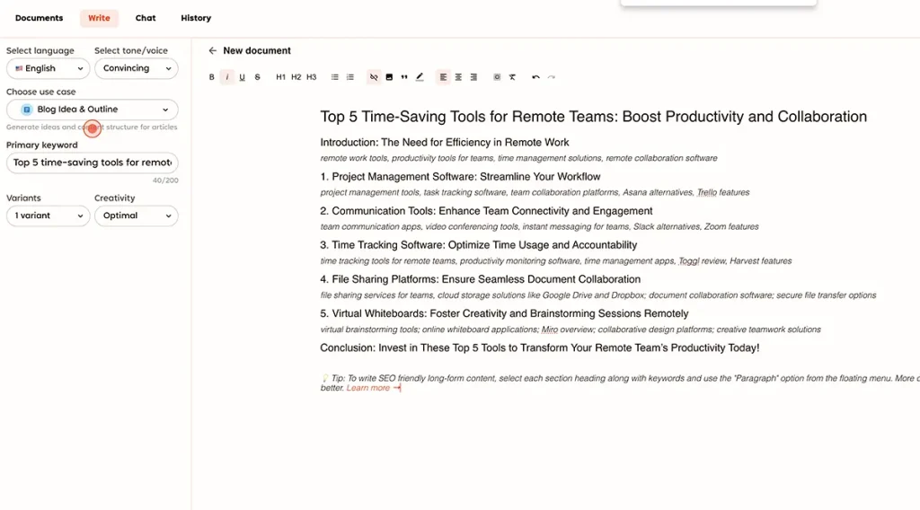Toggle underline formatting
This screenshot has width=920, height=510.
242,77
